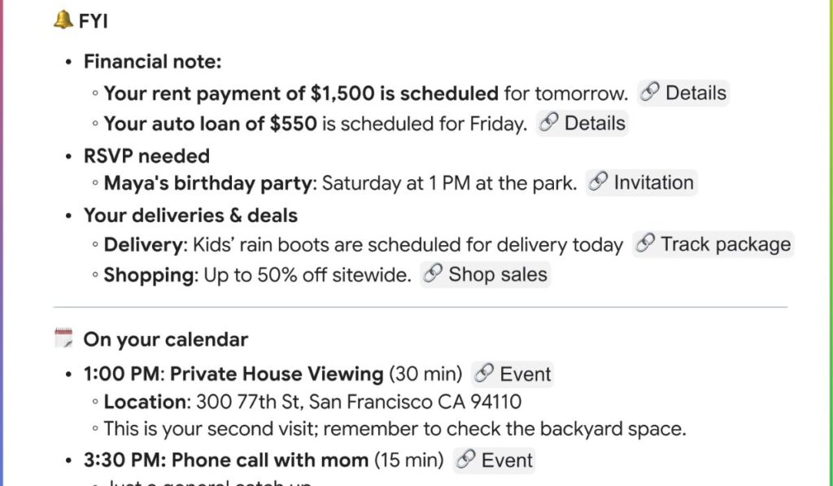Open Event link for Phone call with mom
Viewport: 833px width, 486px height.
(x=494, y=460)
